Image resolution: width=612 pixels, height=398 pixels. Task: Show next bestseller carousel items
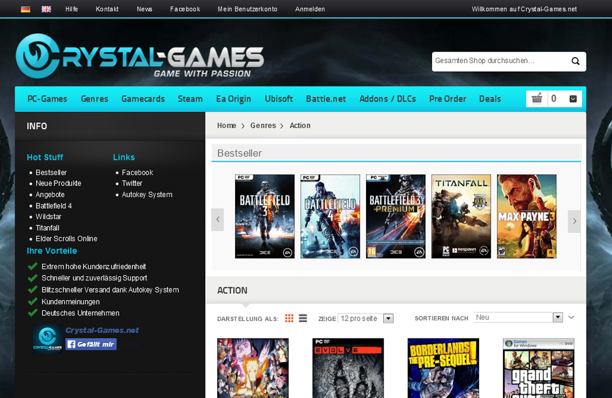[x=574, y=221]
